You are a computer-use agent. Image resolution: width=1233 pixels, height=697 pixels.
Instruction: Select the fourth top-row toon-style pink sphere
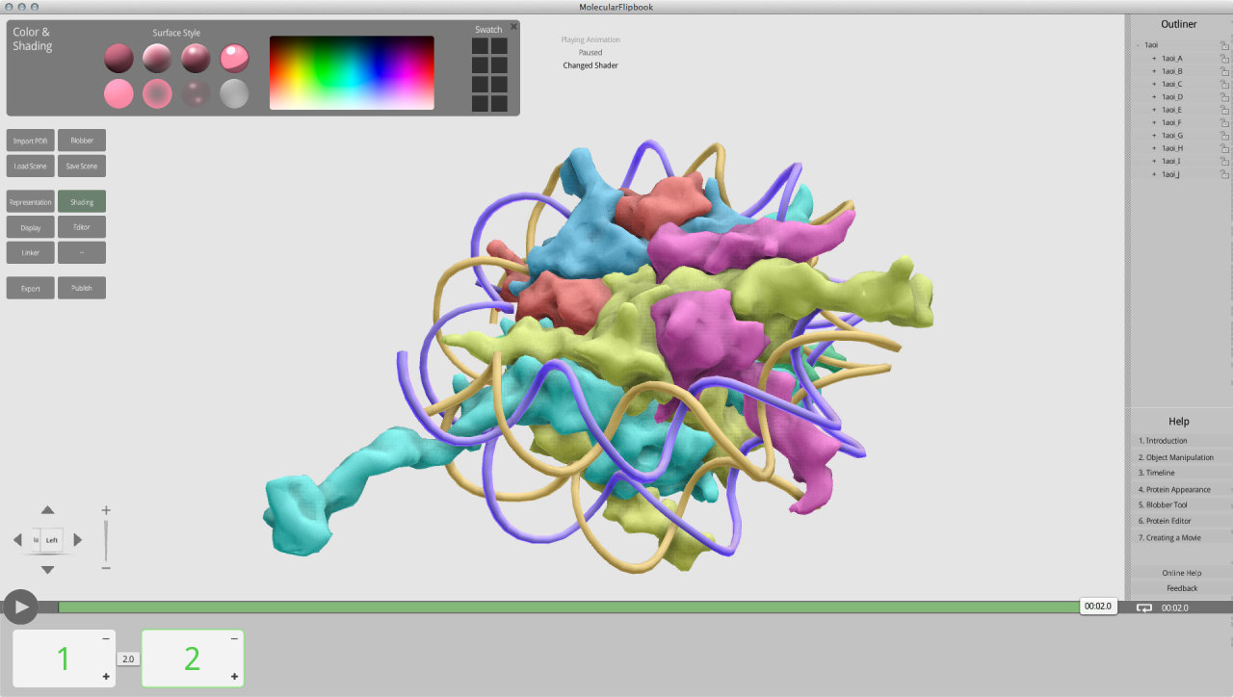point(234,59)
